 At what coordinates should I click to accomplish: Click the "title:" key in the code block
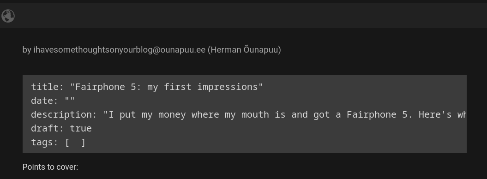47,87
